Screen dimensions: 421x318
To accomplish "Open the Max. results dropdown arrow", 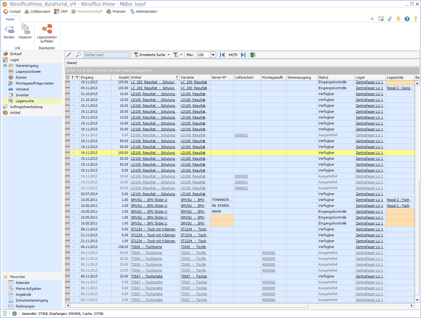I will pyautogui.click(x=213, y=54).
